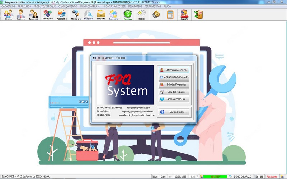Image resolution: width=287 pixels, height=179 pixels.
Task: Click the user icon beside MASTER status
Action: tap(202, 176)
